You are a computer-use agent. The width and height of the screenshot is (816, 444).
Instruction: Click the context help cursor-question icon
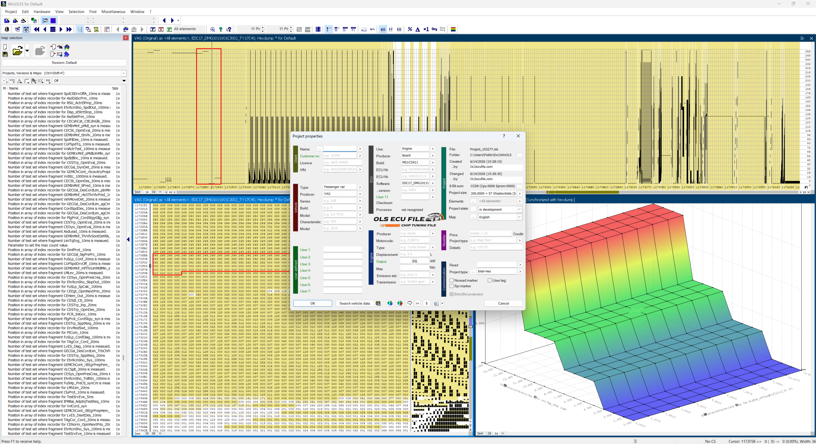(x=229, y=29)
